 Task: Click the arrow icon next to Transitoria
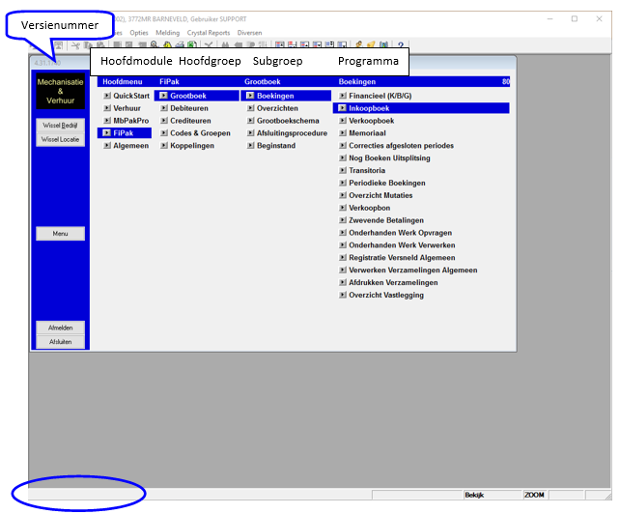point(342,171)
